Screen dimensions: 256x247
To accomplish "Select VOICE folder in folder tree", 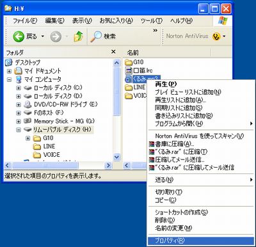I will coord(51,155).
